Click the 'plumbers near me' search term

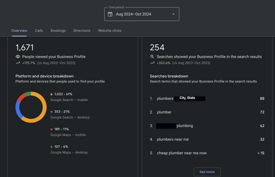pyautogui.click(x=173, y=139)
